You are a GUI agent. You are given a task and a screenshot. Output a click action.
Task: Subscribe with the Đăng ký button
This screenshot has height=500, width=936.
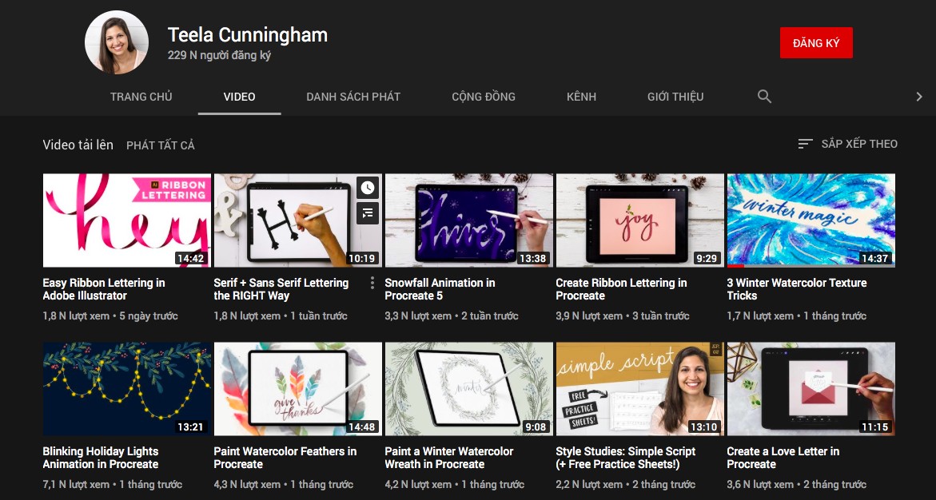coord(816,43)
